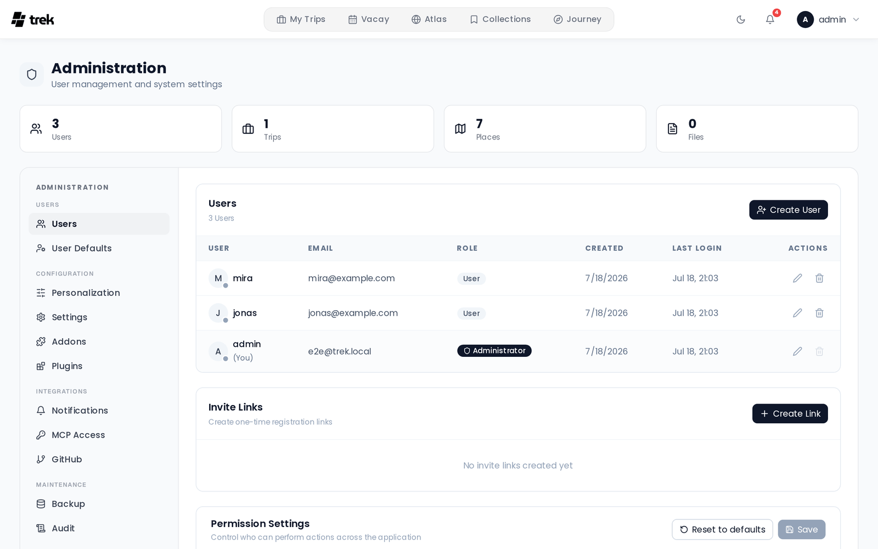
Task: Click Reset to defaults button
Action: click(x=722, y=529)
